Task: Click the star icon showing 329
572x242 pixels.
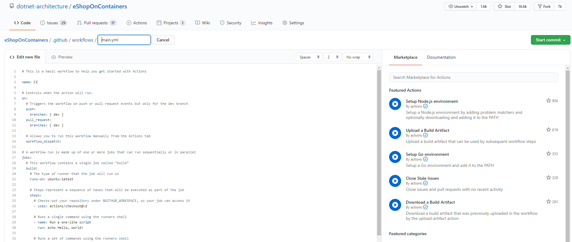Action: coord(549,178)
